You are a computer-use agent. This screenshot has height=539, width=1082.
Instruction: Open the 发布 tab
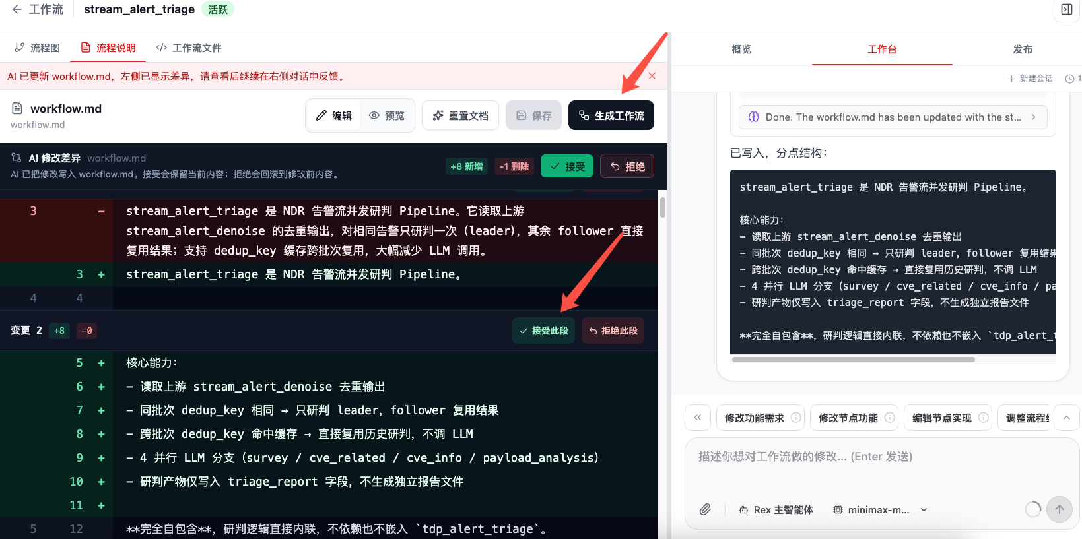1023,49
